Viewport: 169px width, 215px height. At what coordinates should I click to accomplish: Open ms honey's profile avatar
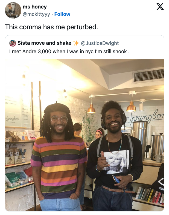pos(13,10)
